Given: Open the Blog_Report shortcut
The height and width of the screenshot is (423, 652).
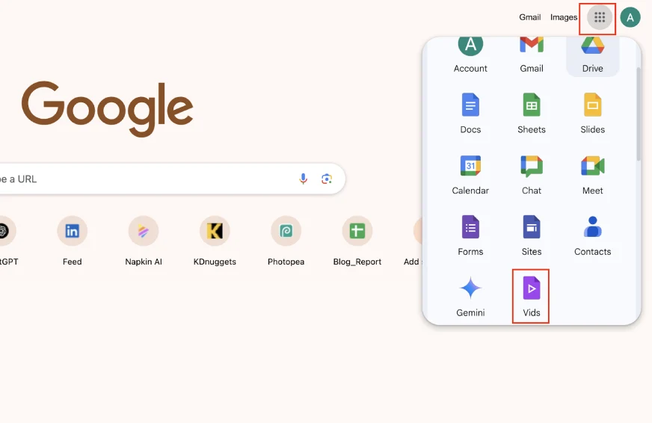Looking at the screenshot, I should click(x=357, y=241).
